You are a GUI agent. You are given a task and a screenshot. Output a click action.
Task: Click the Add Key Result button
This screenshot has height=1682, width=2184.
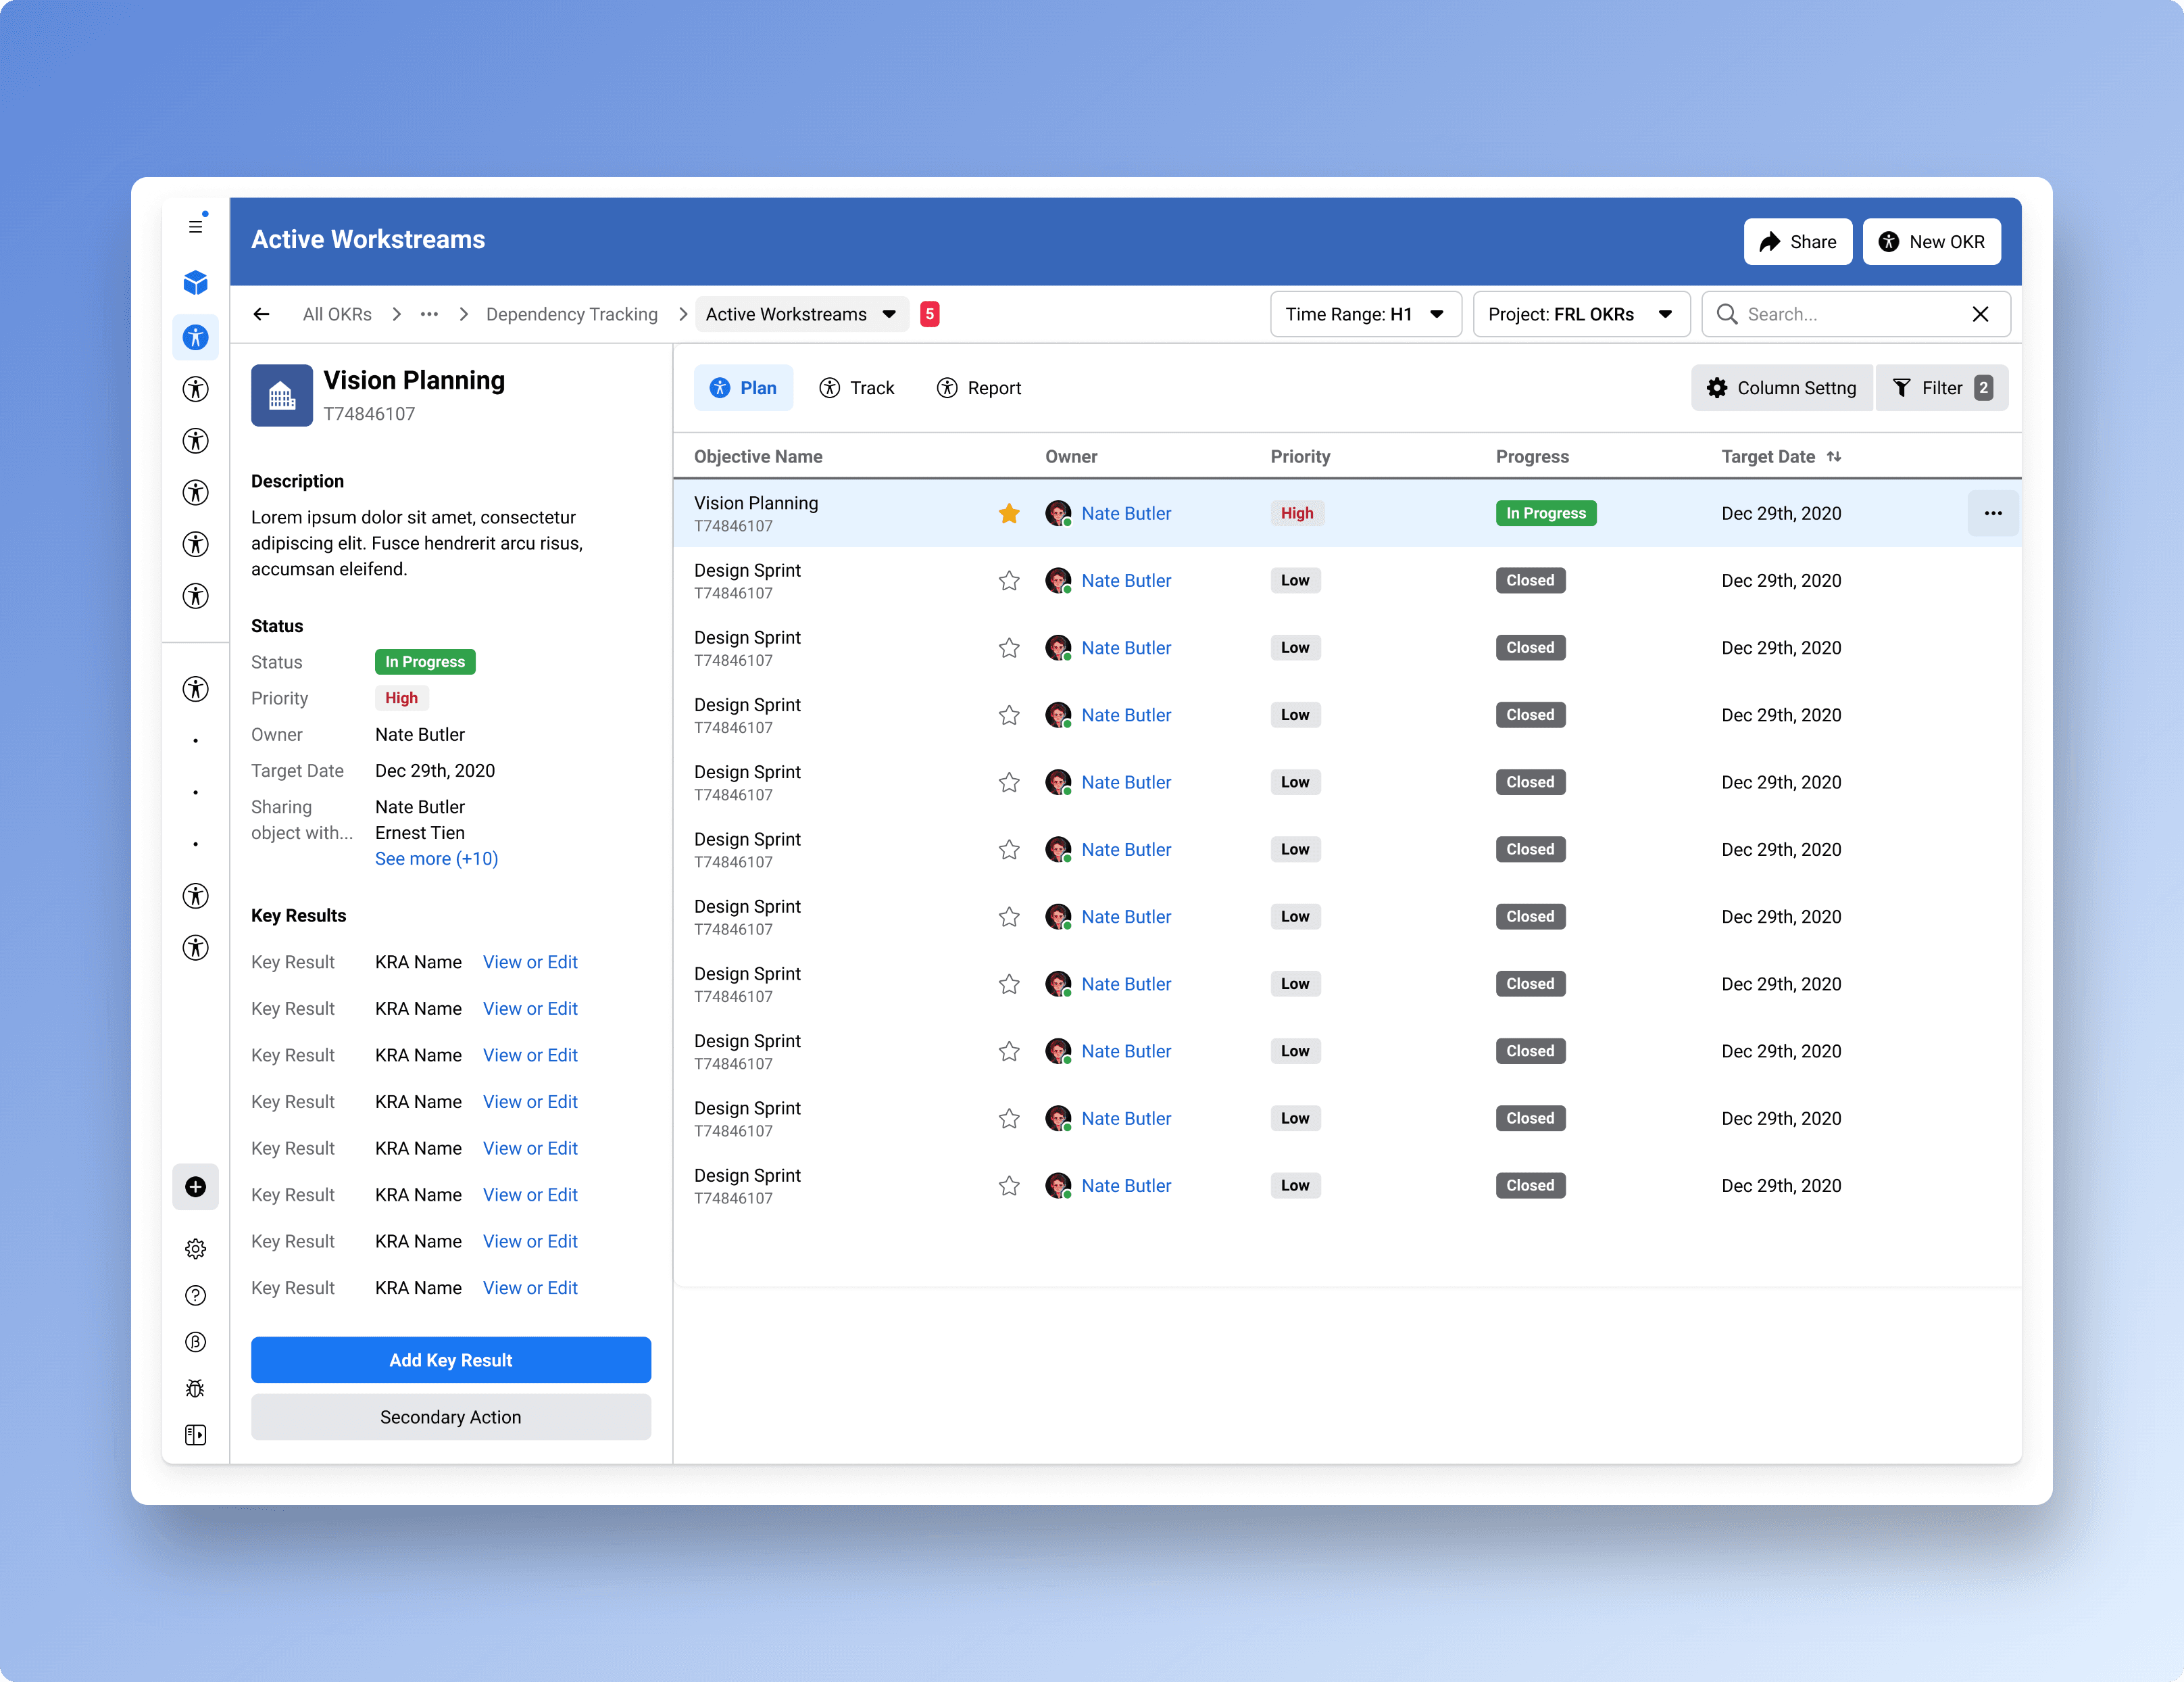[450, 1360]
